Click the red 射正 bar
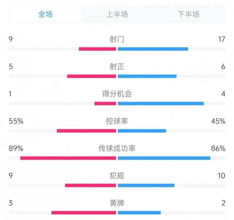234x220 pixels. (x=91, y=76)
